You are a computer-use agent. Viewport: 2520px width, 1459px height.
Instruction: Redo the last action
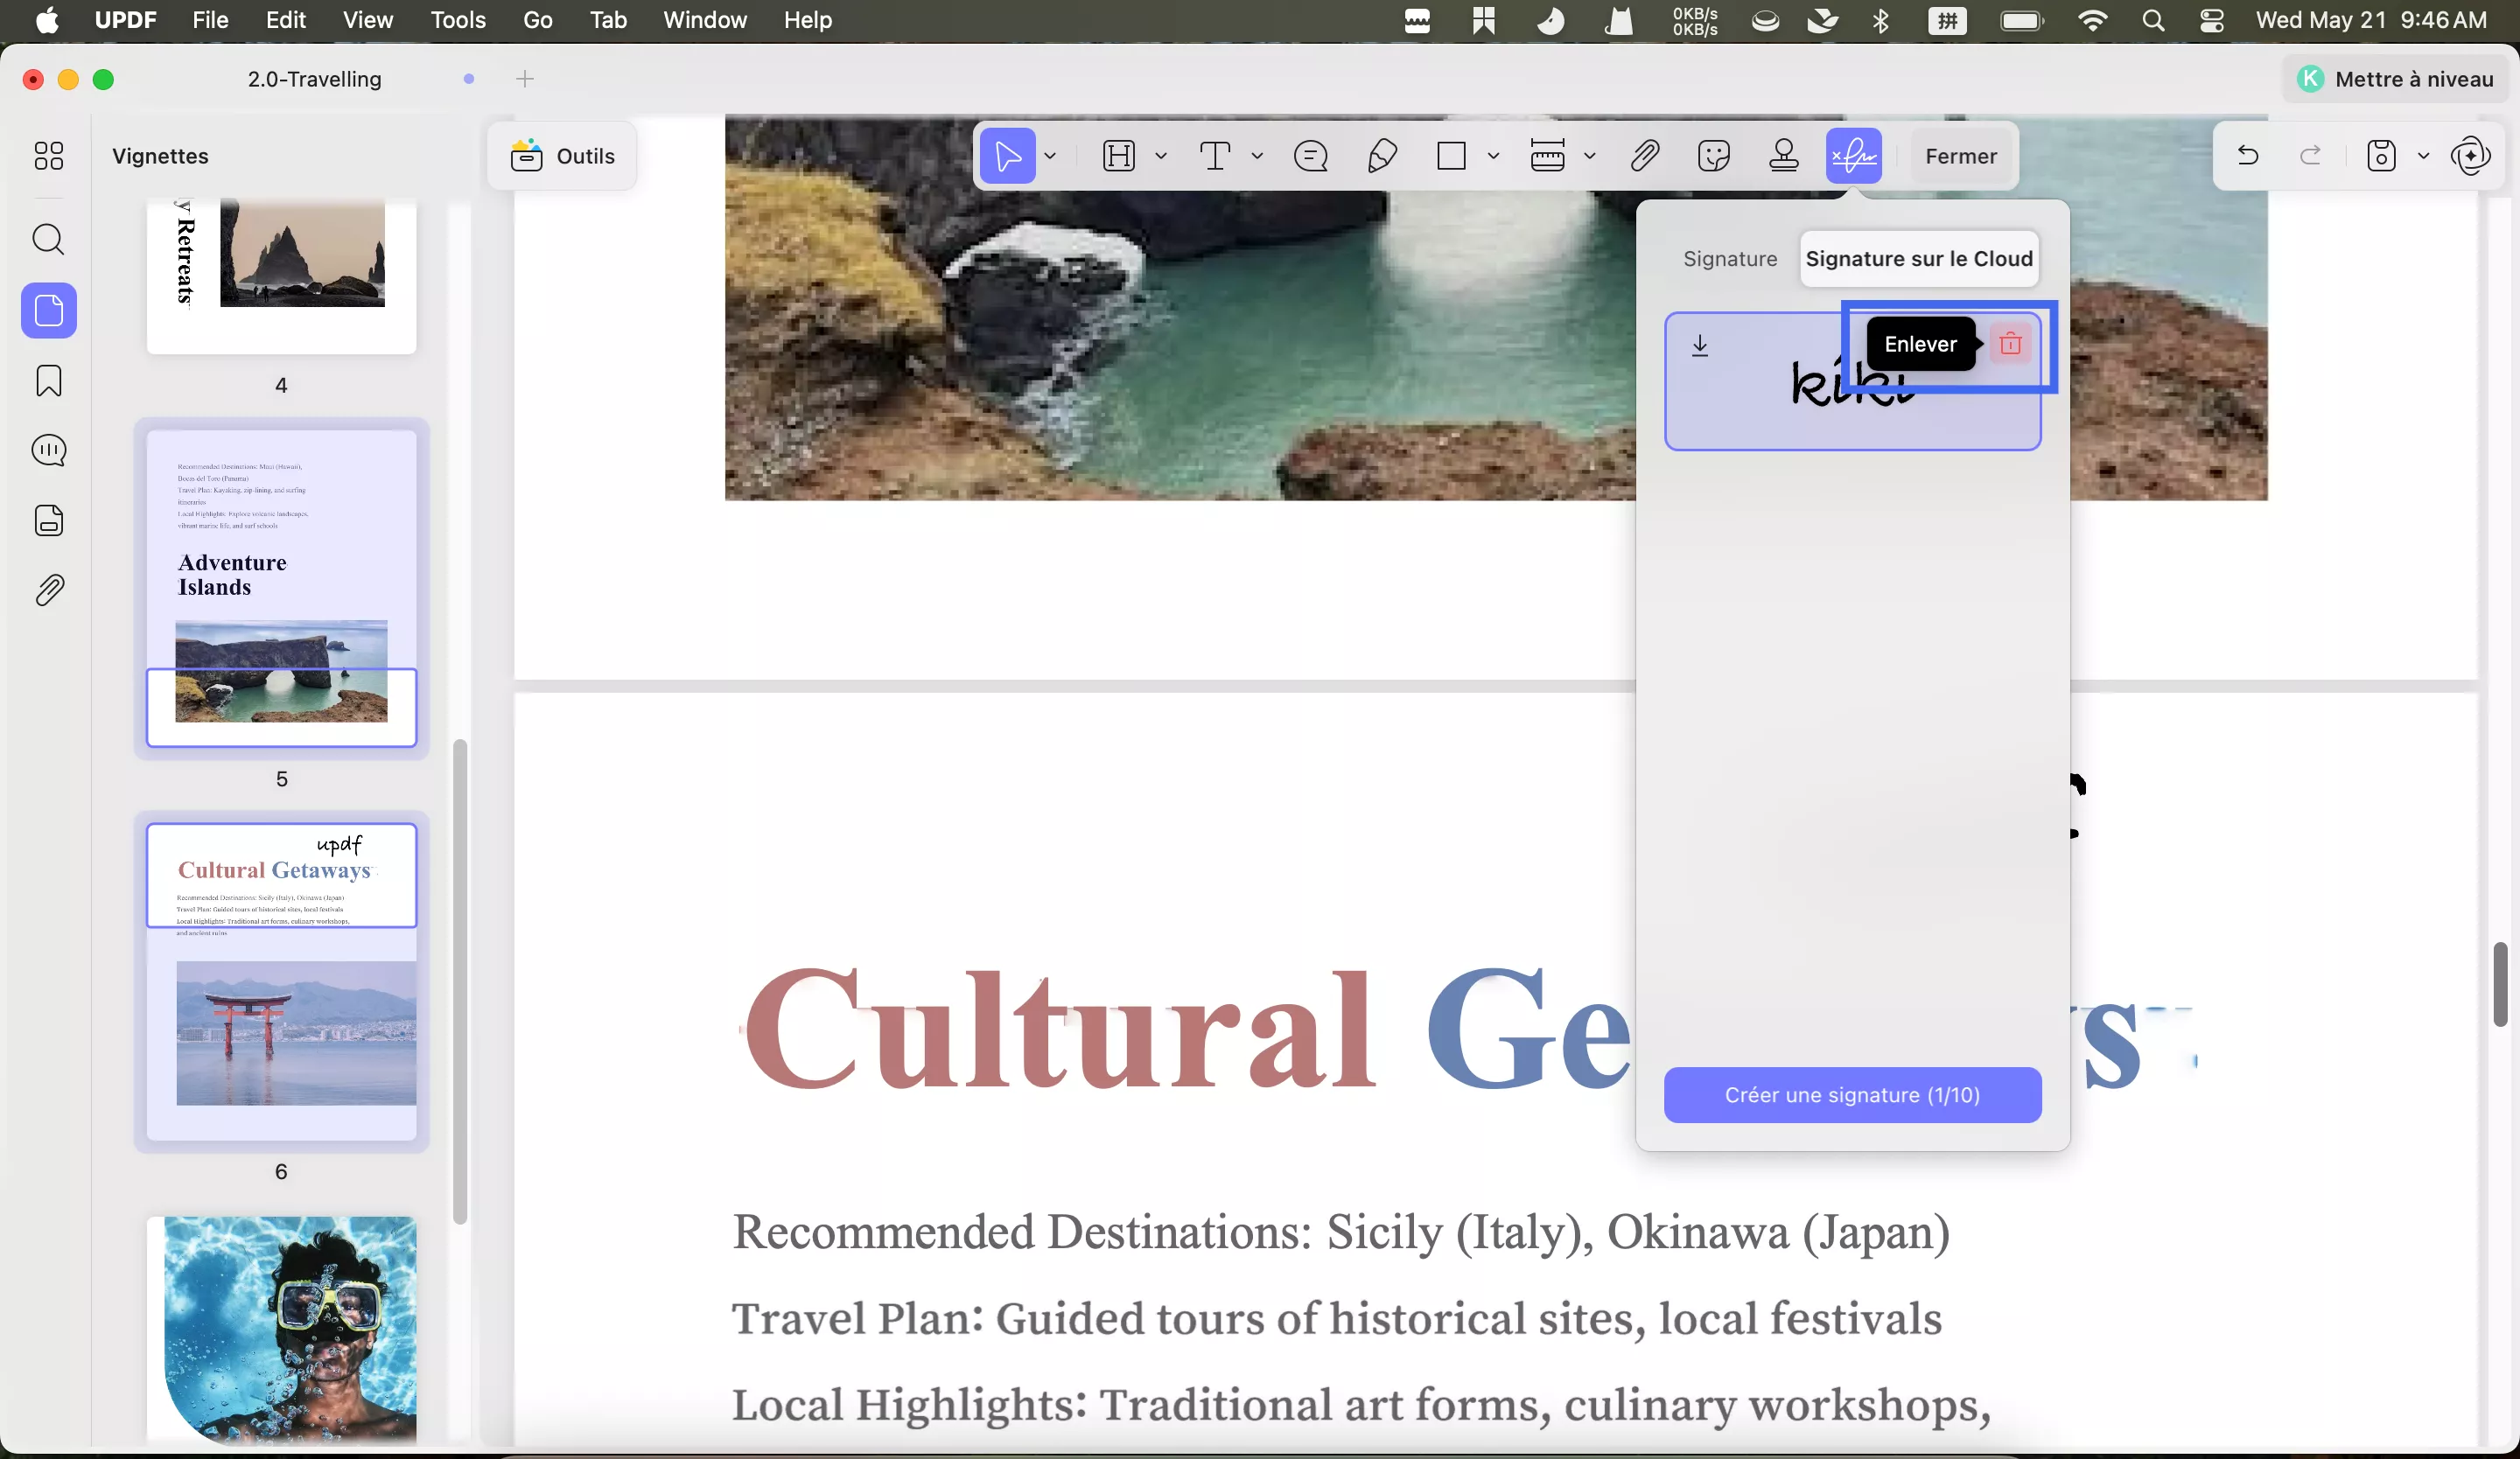(2310, 156)
